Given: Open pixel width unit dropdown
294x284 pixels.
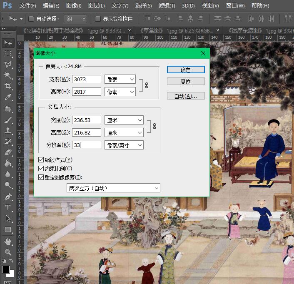Looking at the screenshot, I should [120, 79].
